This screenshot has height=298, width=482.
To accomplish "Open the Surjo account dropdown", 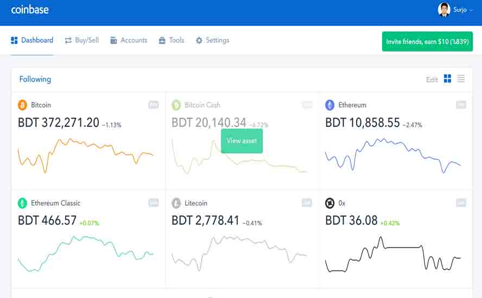I will tap(470, 10).
